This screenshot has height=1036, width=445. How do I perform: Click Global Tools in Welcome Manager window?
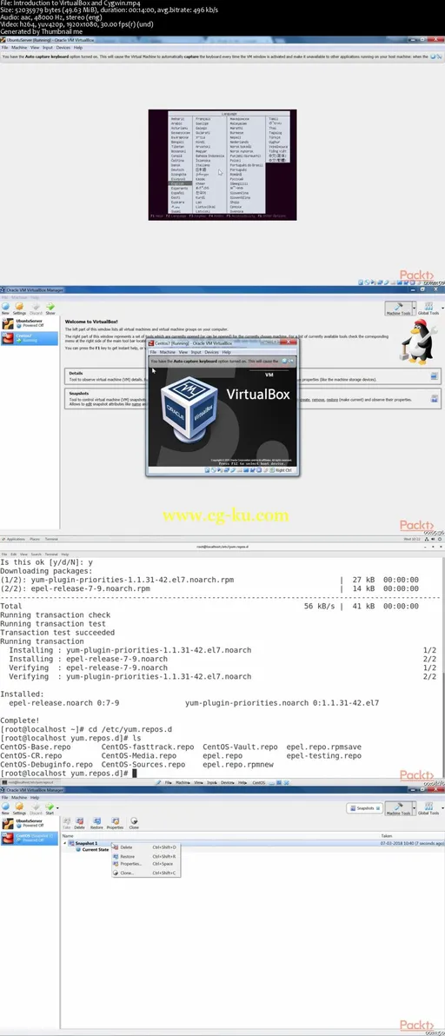click(428, 309)
